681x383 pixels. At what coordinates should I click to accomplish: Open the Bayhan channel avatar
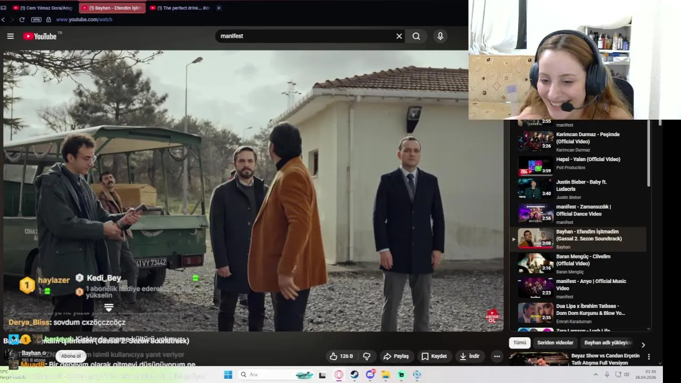pos(11,356)
